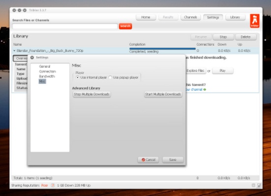Switch to the Library tab button
Image resolution: width=271 pixels, height=196 pixels.
[x=235, y=17]
